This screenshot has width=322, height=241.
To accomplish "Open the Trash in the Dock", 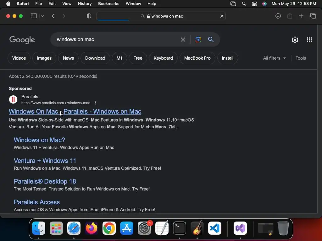I will coord(283,228).
